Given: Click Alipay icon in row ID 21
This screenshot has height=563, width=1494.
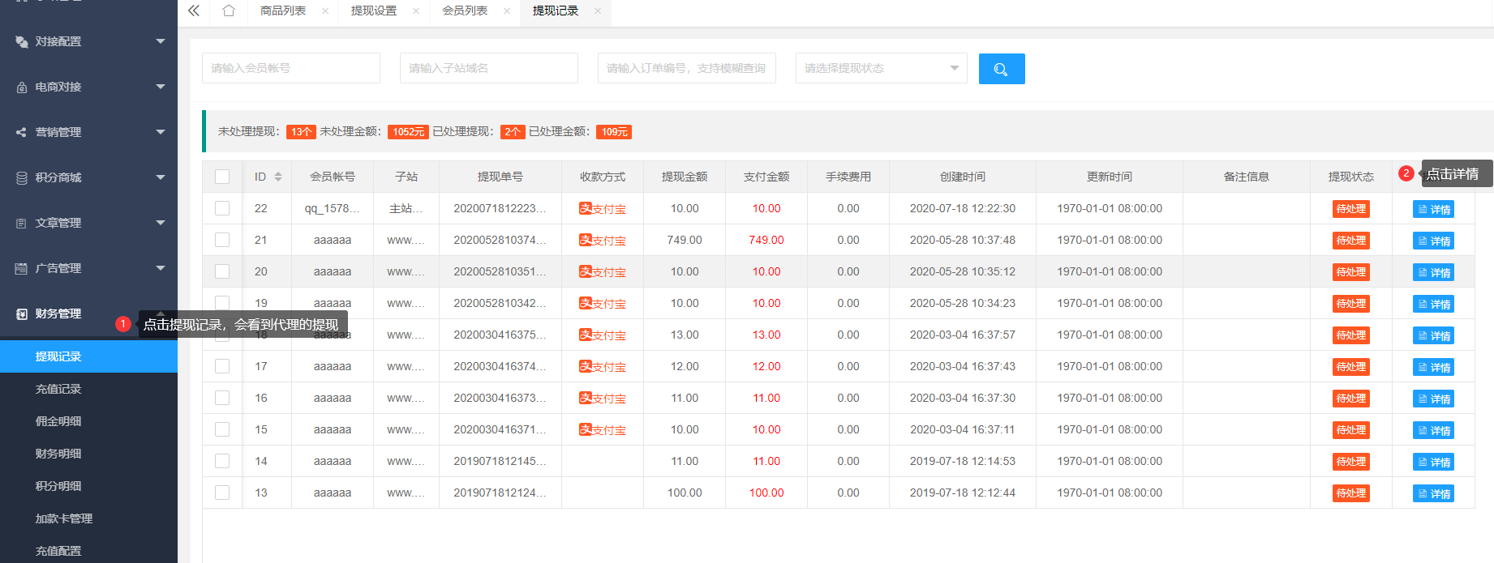Looking at the screenshot, I should [585, 240].
